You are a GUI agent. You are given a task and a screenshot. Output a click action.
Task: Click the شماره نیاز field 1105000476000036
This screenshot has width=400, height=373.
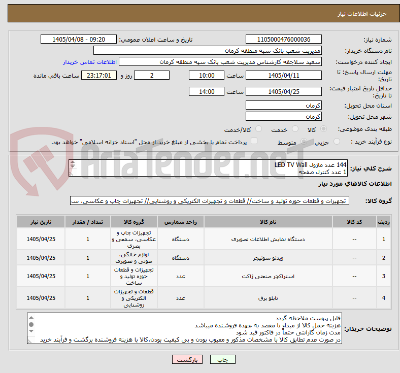point(283,40)
